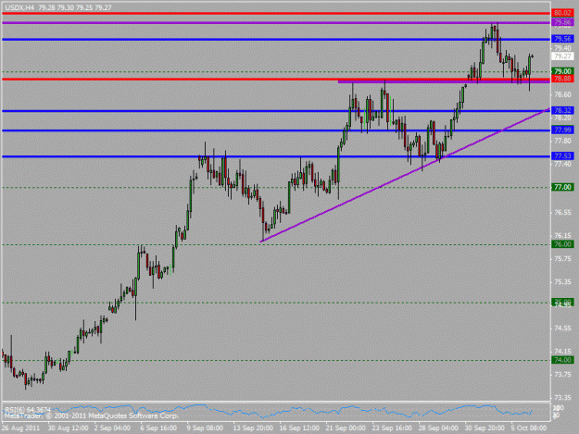
Task: Click the green 74.00 price label
Action: pyautogui.click(x=562, y=360)
